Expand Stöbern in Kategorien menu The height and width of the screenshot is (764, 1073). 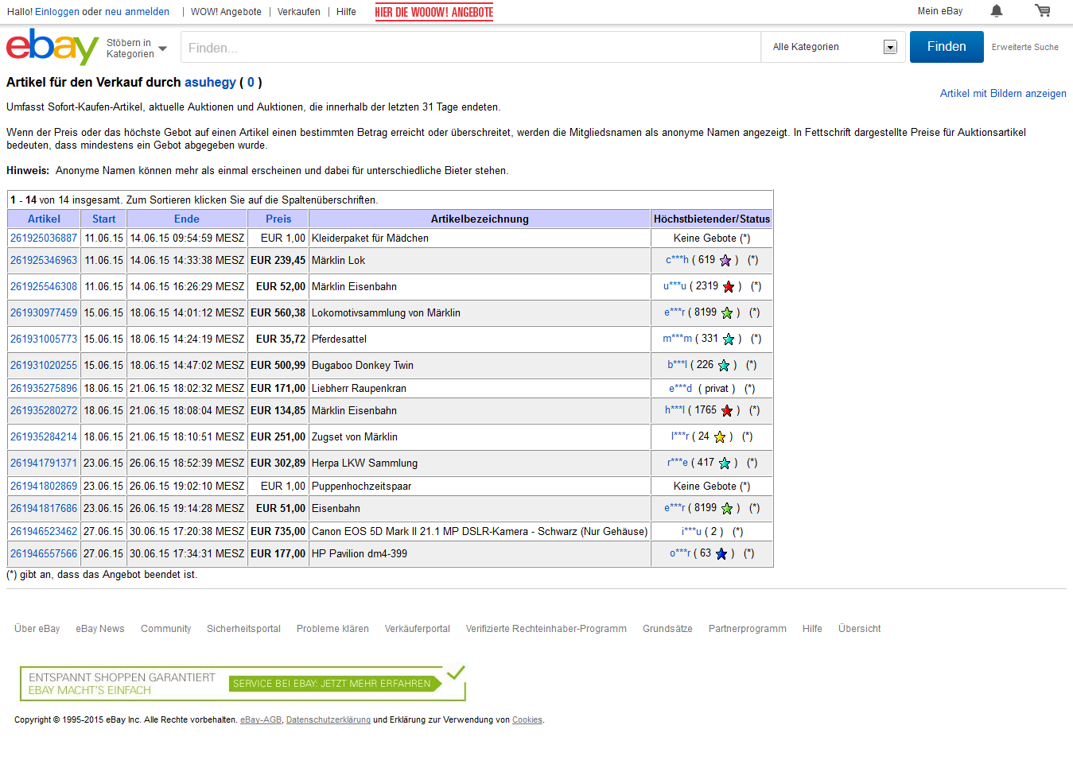click(137, 48)
